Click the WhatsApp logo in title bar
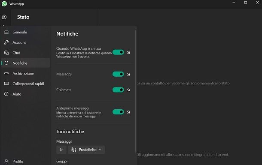 pyautogui.click(x=4, y=4)
